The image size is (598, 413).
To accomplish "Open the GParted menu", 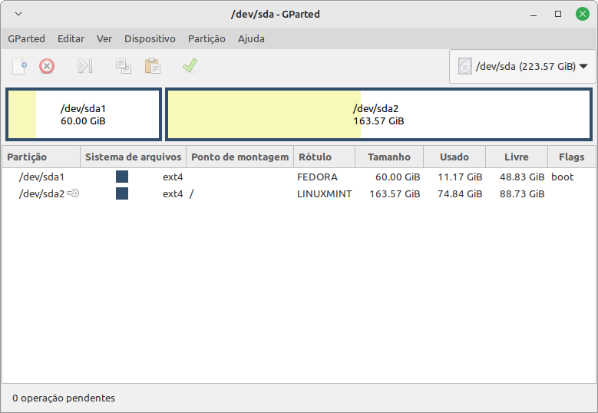I will (26, 39).
